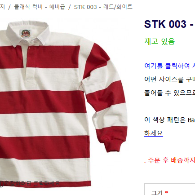Click the magnifier icon on the product image
Viewport: 195px width, 195px height.
(x=1, y=184)
